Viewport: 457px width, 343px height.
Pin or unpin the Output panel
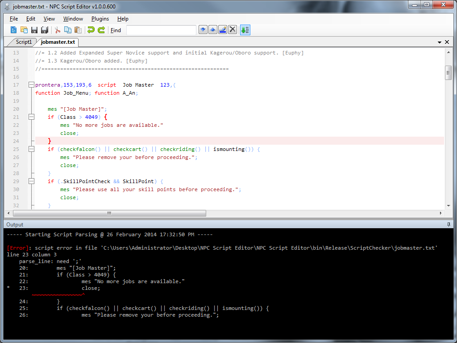coord(449,224)
